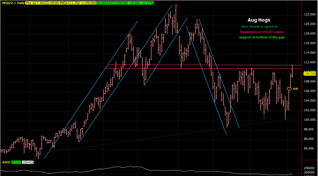Viewport: 318px width, 176px height.
Task: Click the red down arrow at chart peak
Action: click(x=176, y=5)
